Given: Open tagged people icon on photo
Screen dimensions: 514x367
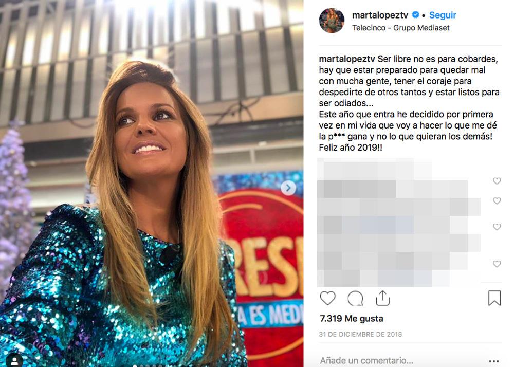Looking at the screenshot, I should (14, 360).
